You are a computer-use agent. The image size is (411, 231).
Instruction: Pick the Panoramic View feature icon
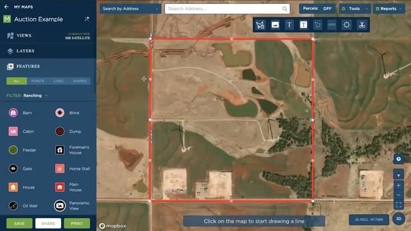click(x=60, y=206)
